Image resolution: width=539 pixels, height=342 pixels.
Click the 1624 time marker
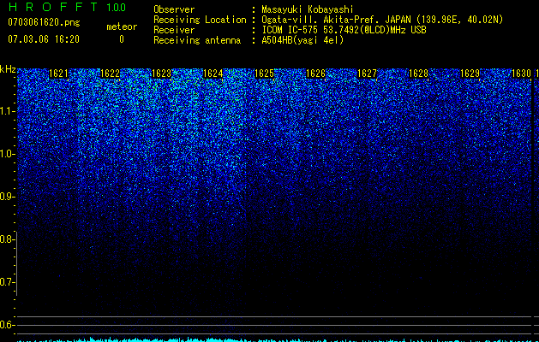click(213, 74)
